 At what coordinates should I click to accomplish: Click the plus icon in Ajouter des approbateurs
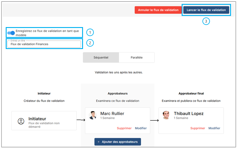point(99,142)
